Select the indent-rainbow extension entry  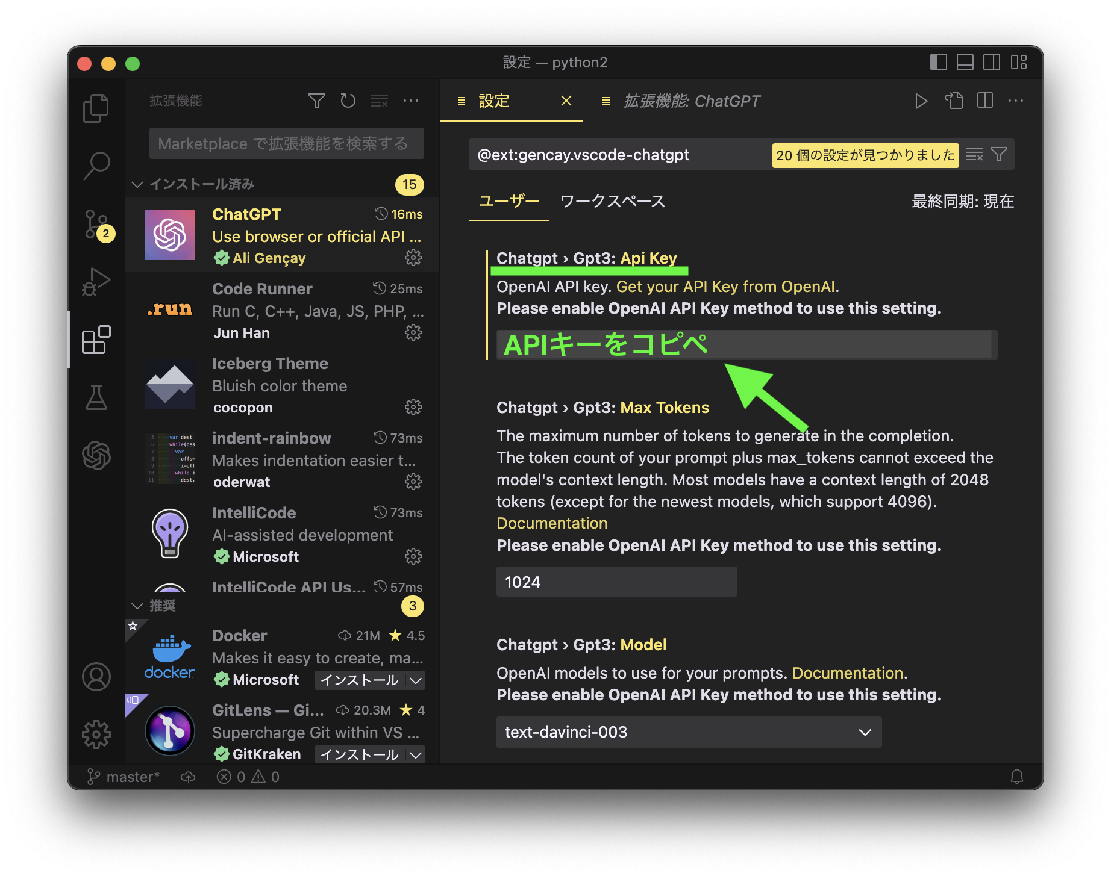282,459
